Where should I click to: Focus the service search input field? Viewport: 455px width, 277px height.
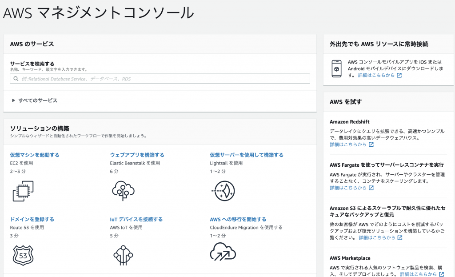160,79
